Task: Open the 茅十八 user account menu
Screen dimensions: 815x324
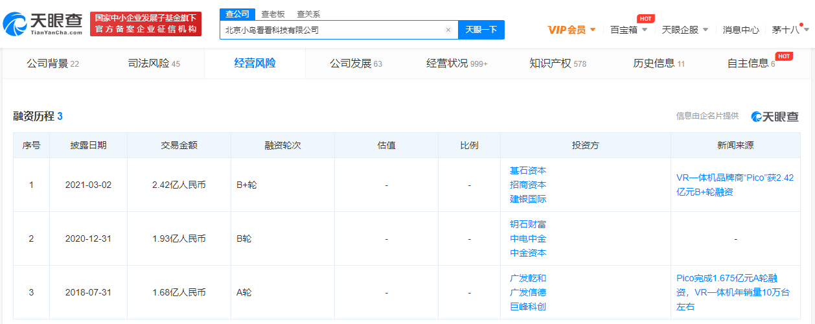Action: (x=790, y=30)
